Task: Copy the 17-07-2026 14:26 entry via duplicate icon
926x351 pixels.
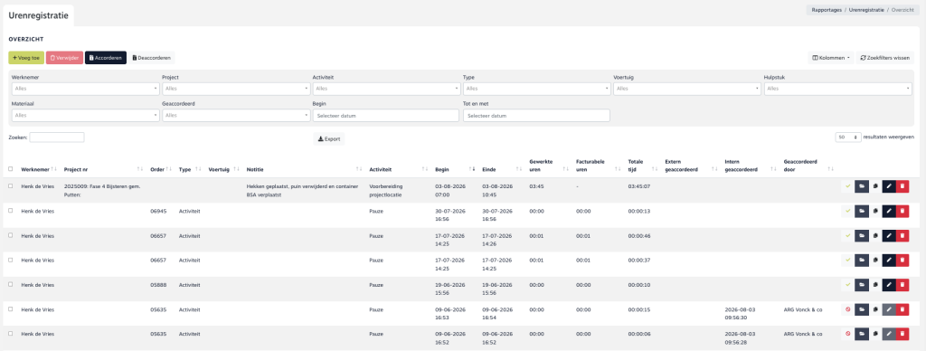Action: click(875, 235)
